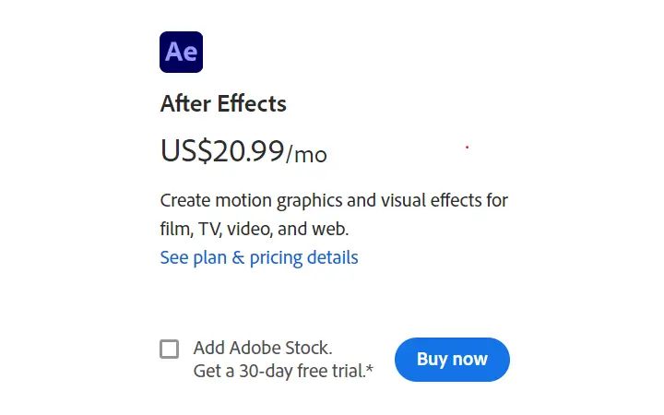Viewport: 664px width, 415px height.
Task: Click the small red dot near price
Action: click(467, 147)
